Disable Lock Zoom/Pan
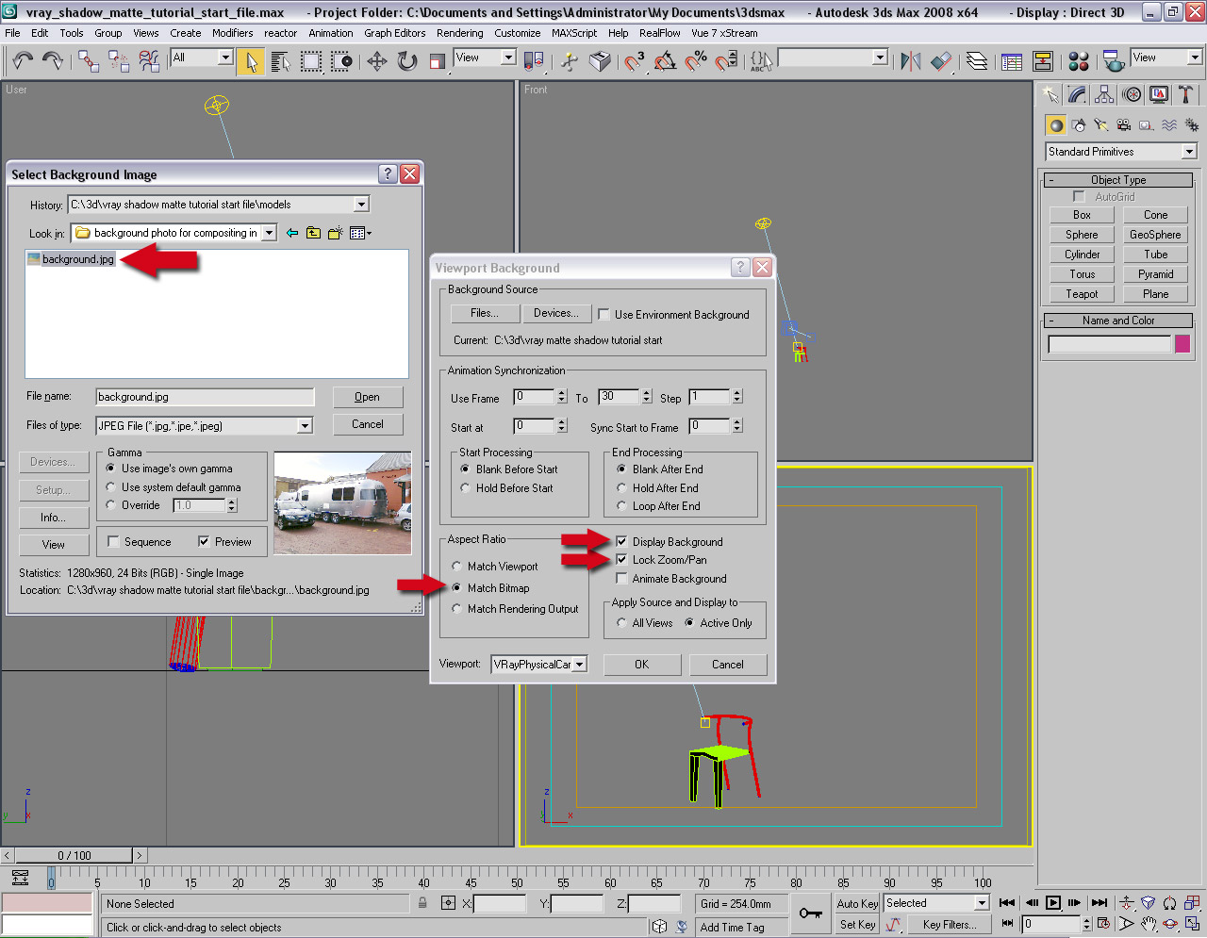The height and width of the screenshot is (938, 1207). 620,559
